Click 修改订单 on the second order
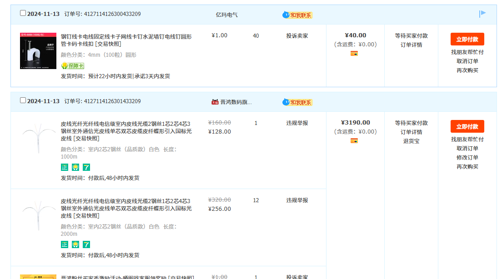502x279 pixels. [467, 157]
